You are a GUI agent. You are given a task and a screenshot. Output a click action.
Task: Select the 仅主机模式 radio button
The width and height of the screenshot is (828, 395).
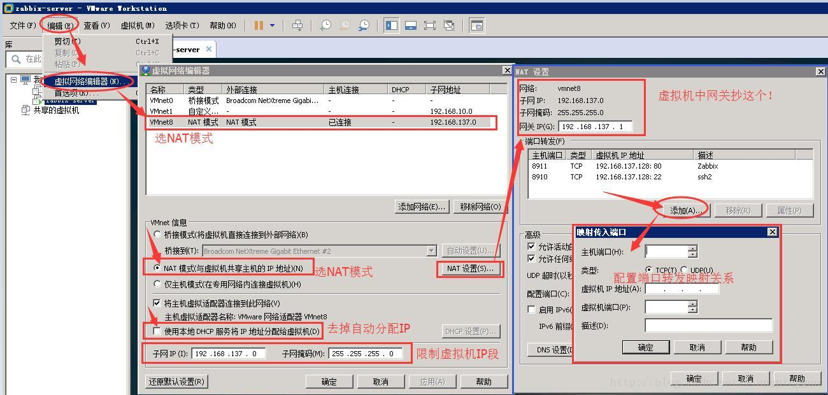157,284
